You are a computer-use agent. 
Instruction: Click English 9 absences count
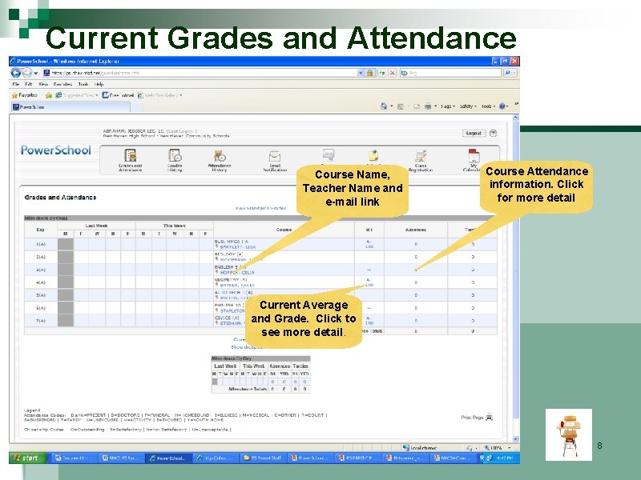(416, 270)
